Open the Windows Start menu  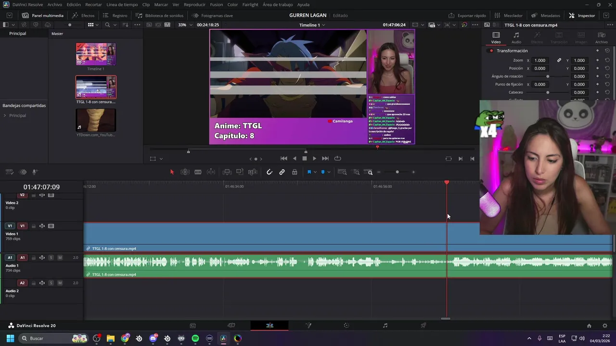point(10,338)
